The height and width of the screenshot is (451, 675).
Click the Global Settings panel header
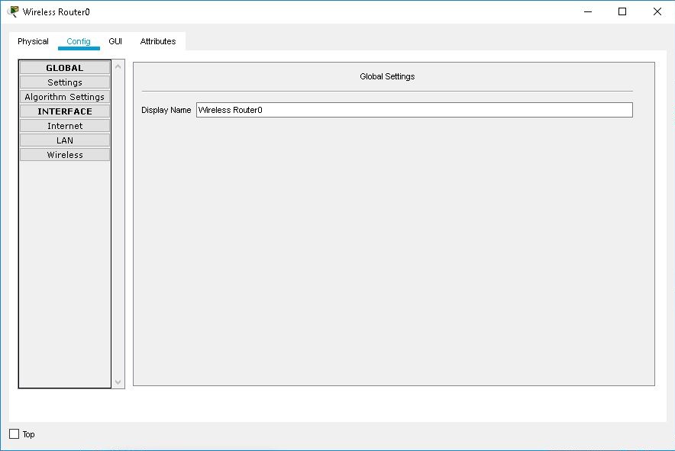[x=386, y=76]
